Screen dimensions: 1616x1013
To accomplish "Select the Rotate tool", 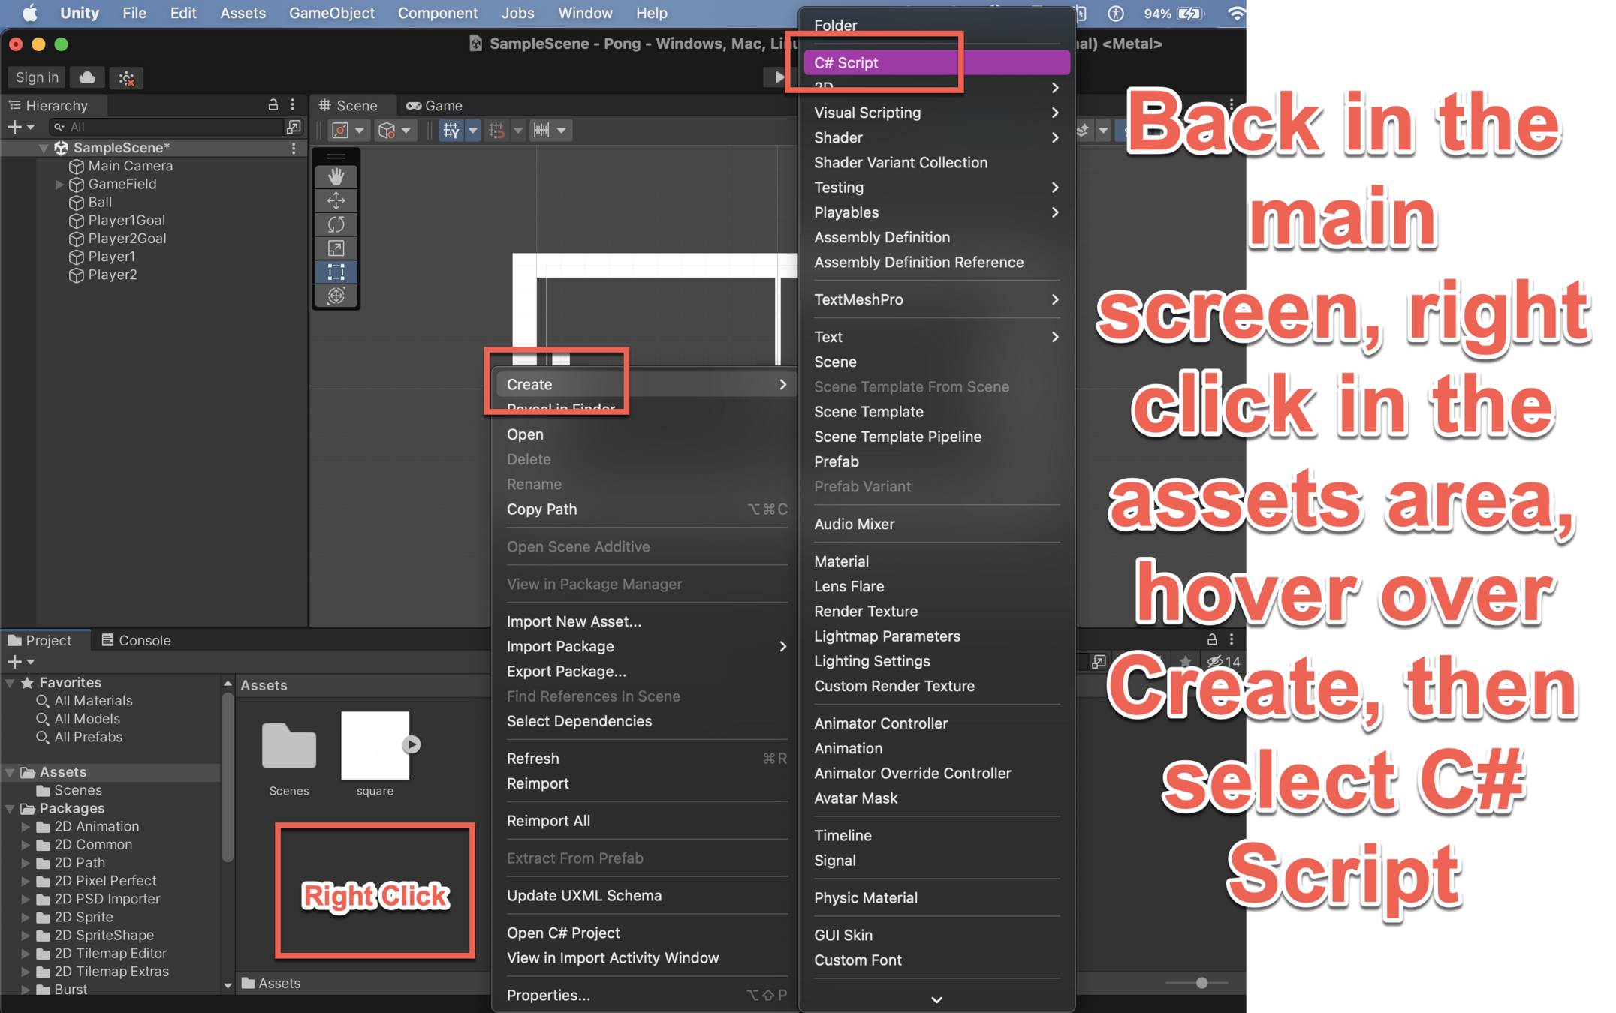I will [x=336, y=224].
